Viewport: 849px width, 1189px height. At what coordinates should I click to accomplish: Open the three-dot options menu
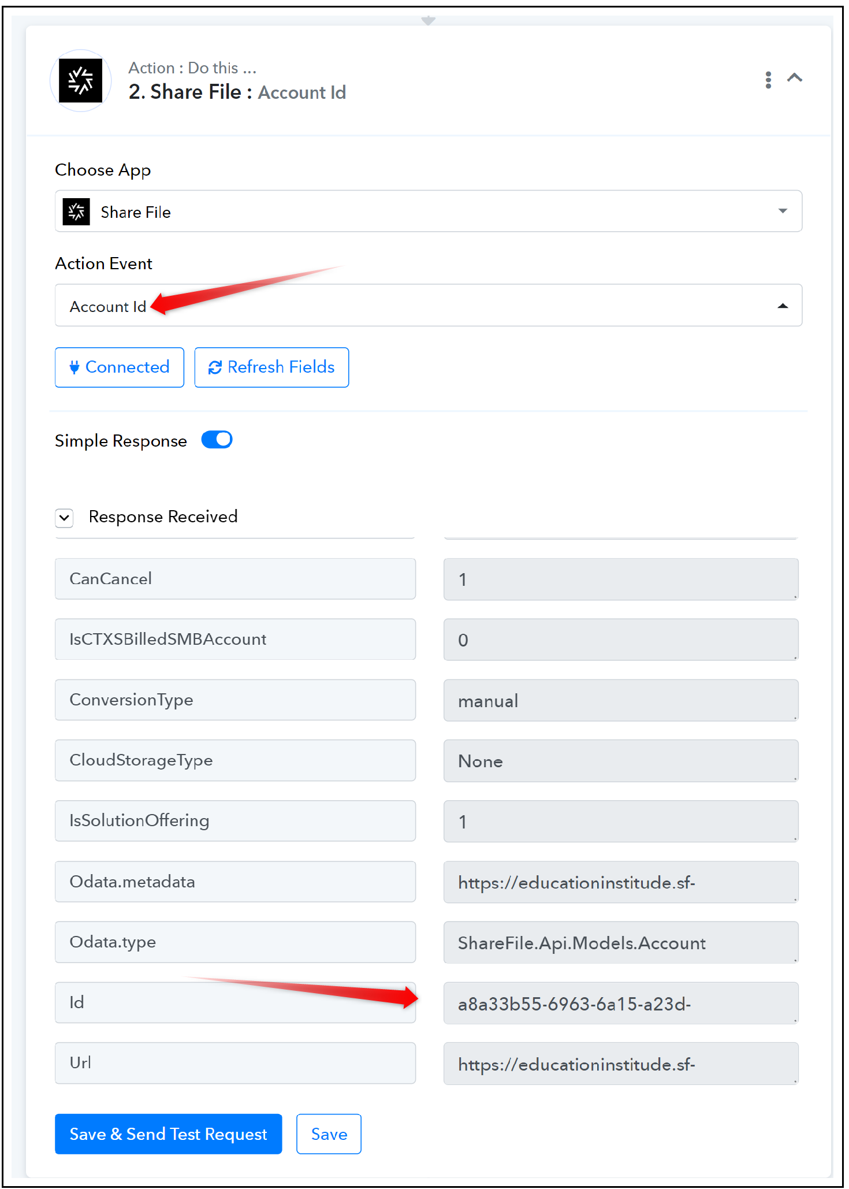click(x=768, y=80)
